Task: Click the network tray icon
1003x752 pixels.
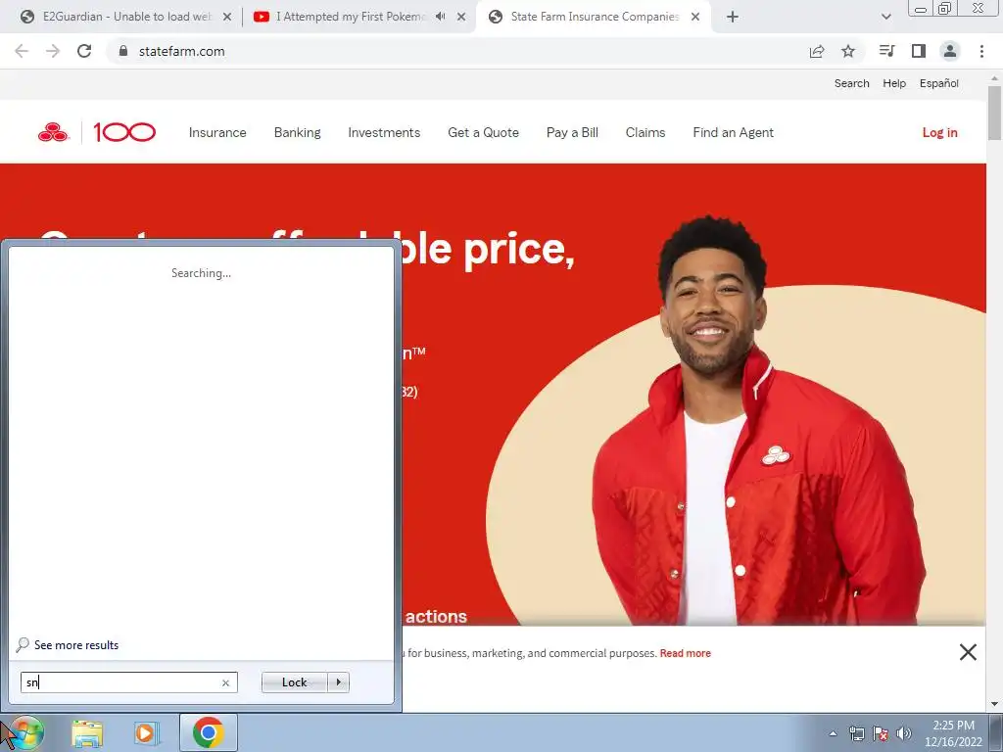Action: pyautogui.click(x=856, y=734)
